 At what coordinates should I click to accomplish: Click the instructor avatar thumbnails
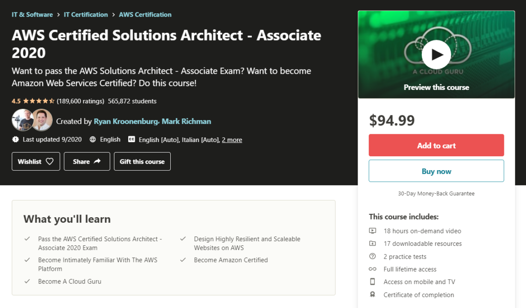[30, 120]
